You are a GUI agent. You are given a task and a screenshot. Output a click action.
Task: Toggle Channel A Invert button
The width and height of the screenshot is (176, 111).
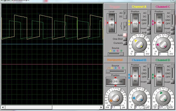tap(149, 28)
